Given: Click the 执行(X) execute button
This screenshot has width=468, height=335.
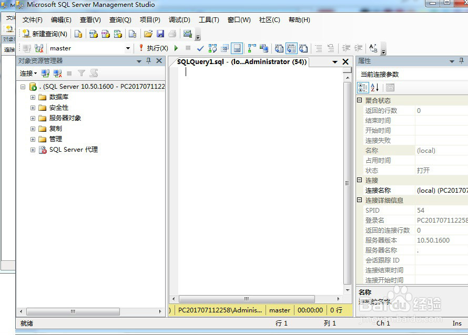Looking at the screenshot, I should pyautogui.click(x=154, y=48).
